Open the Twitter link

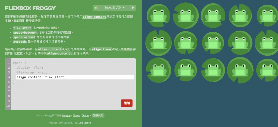tap(86, 116)
